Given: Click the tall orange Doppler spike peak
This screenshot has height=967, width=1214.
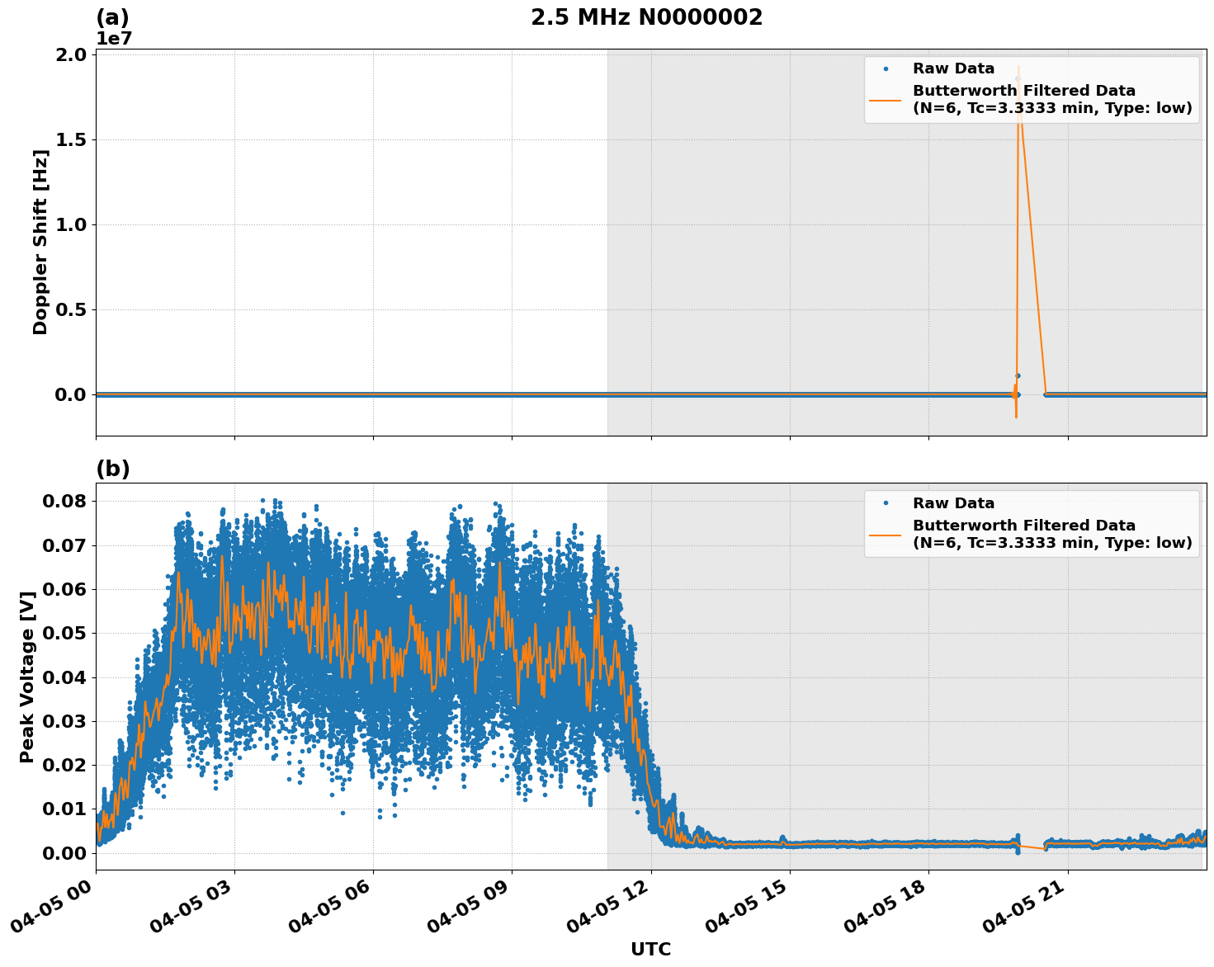Looking at the screenshot, I should (x=1018, y=68).
